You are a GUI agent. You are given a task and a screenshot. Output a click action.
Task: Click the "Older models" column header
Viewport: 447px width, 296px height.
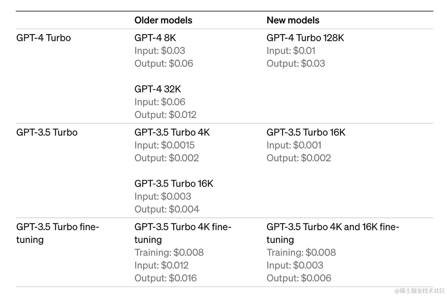tap(163, 20)
